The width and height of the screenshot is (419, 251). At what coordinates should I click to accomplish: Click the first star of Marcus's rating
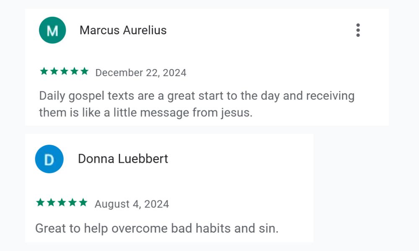pyautogui.click(x=43, y=72)
